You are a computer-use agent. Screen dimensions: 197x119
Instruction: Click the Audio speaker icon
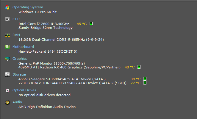tap(7, 102)
